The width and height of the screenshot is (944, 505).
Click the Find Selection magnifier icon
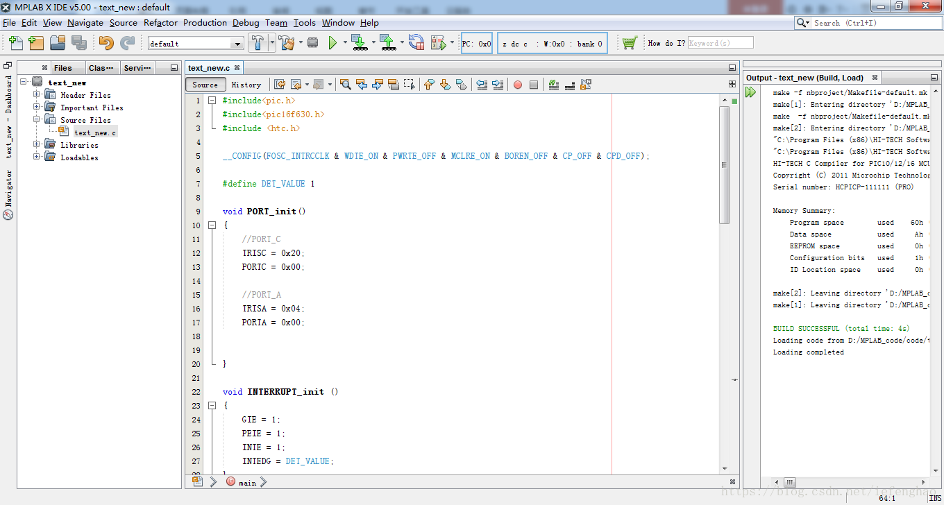(x=345, y=85)
